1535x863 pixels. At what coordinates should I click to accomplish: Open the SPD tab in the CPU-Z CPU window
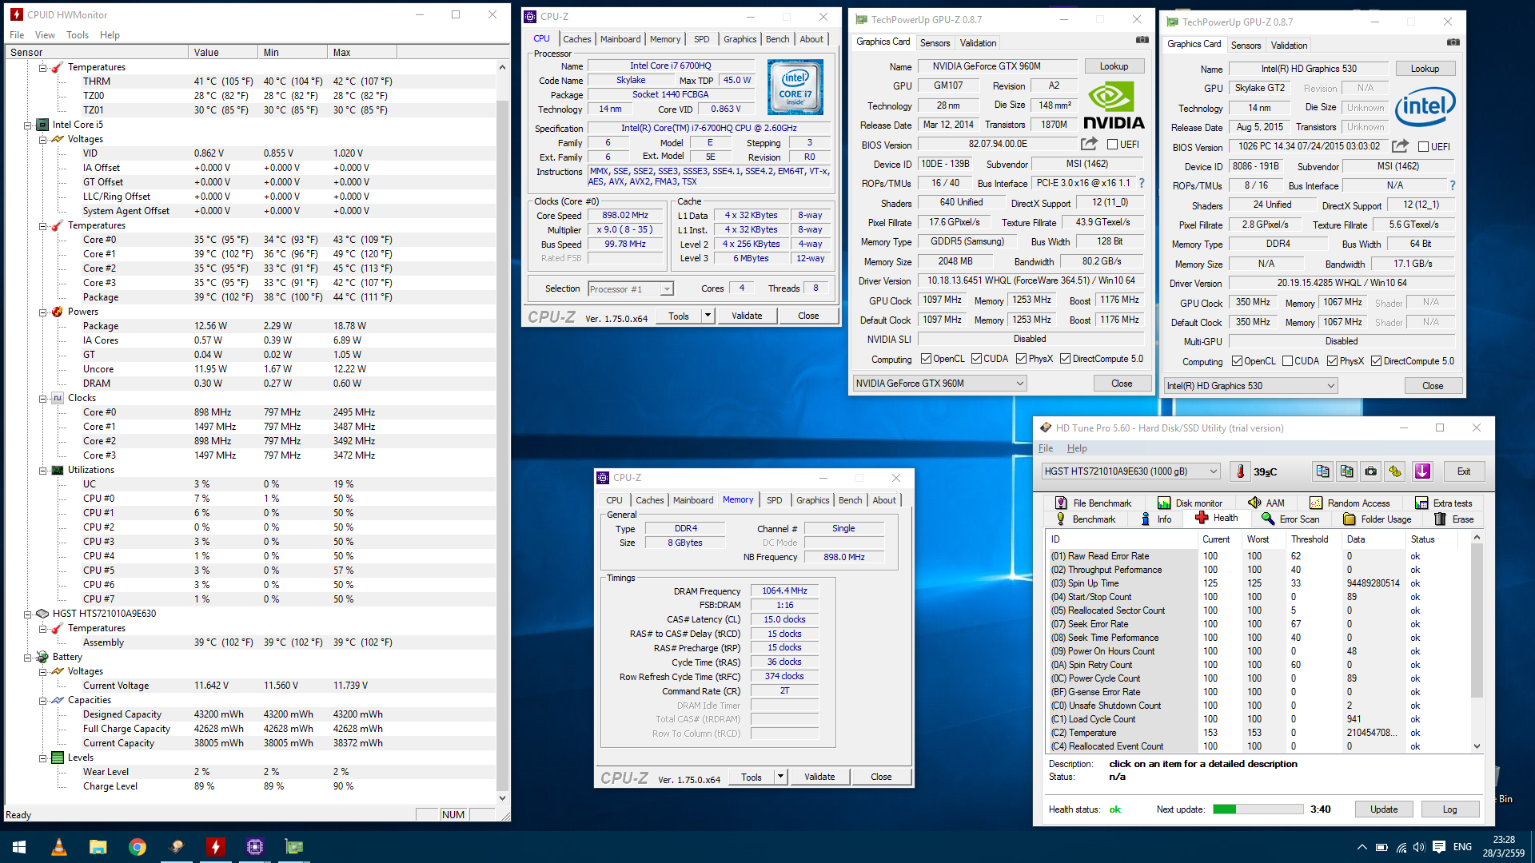701,39
